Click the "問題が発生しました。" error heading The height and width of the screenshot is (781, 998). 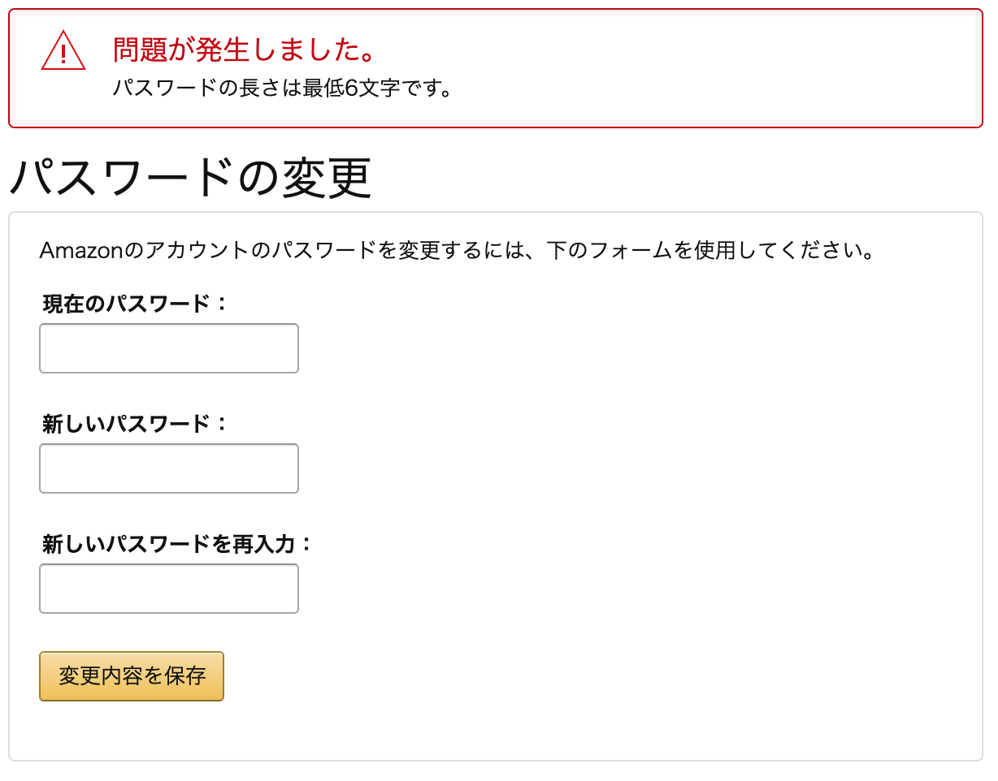(245, 51)
